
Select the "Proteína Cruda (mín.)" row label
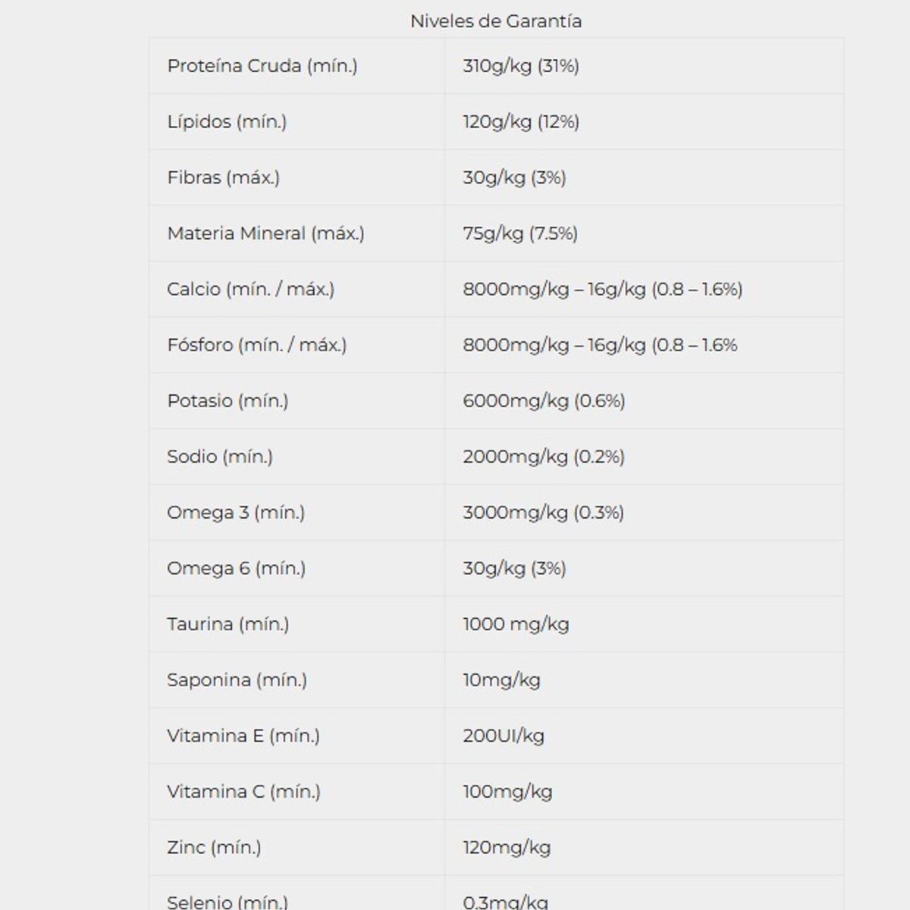click(x=262, y=66)
